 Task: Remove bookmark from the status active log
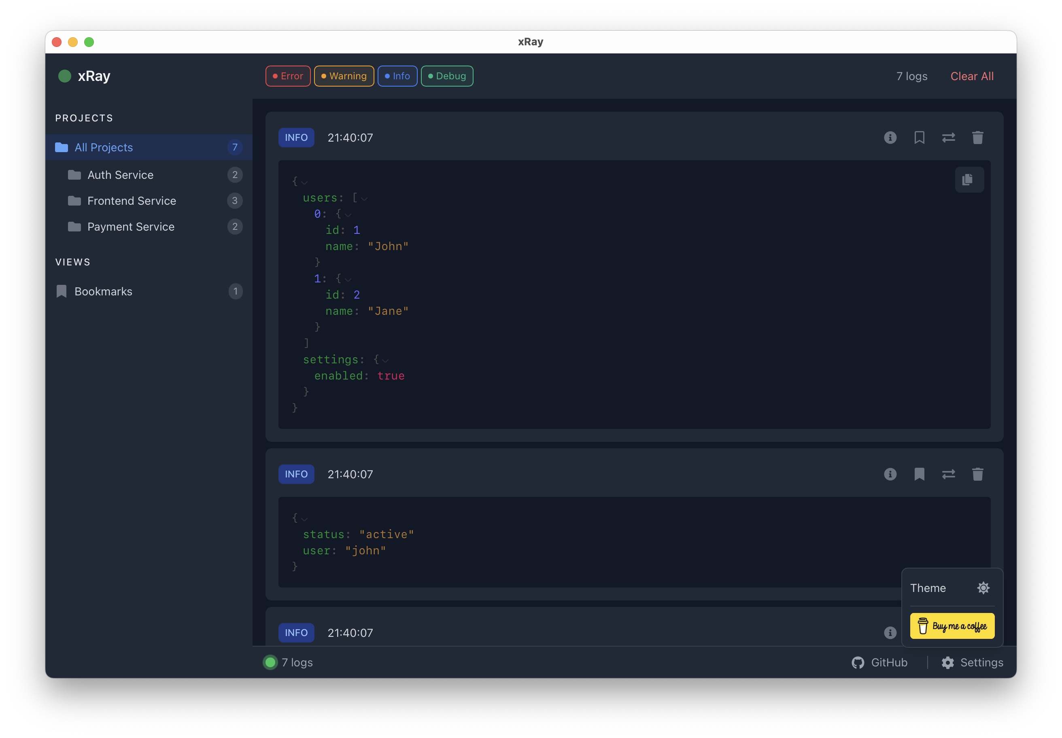point(919,474)
